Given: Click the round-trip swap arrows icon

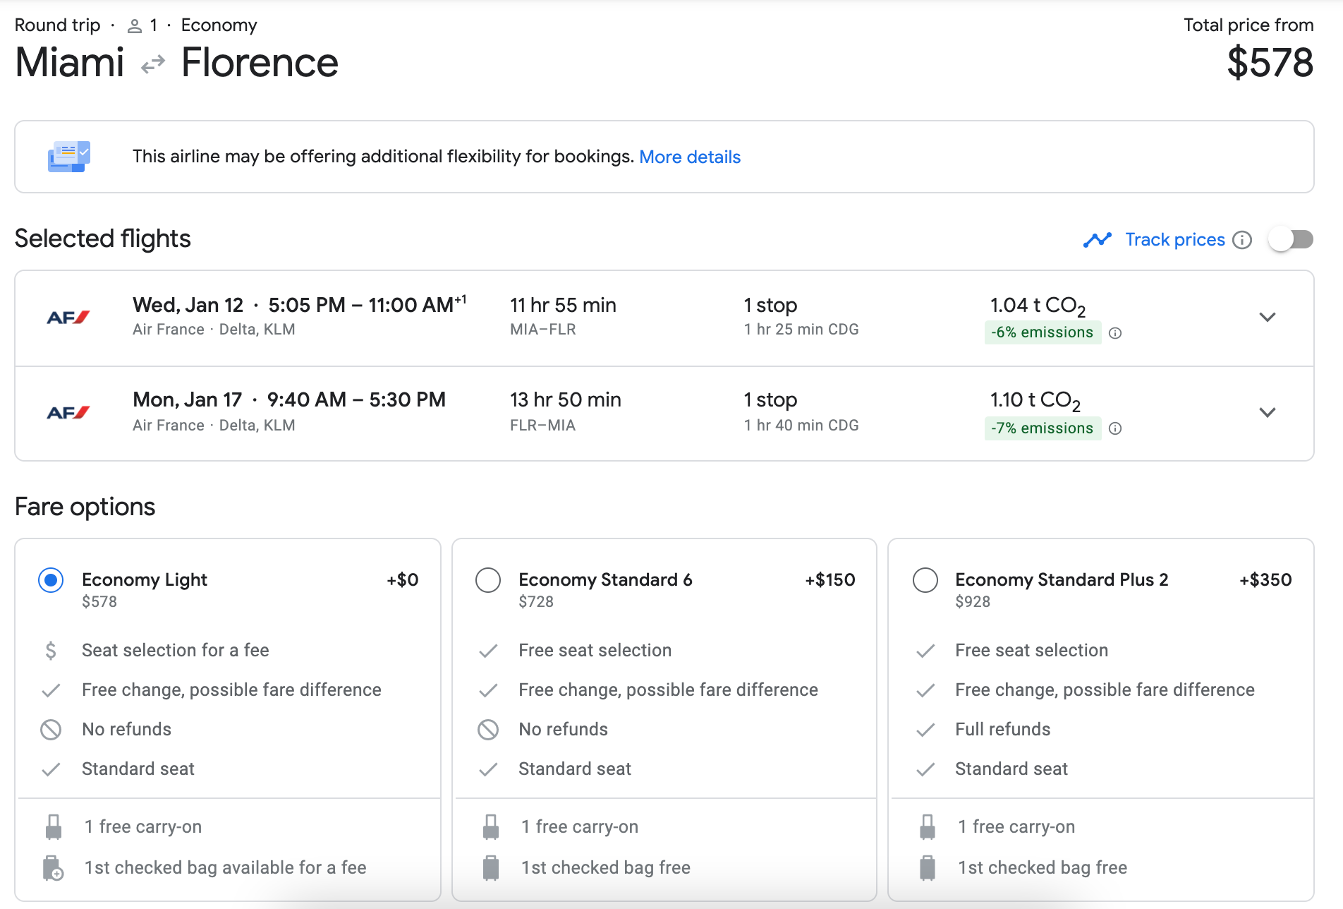Looking at the screenshot, I should 152,64.
